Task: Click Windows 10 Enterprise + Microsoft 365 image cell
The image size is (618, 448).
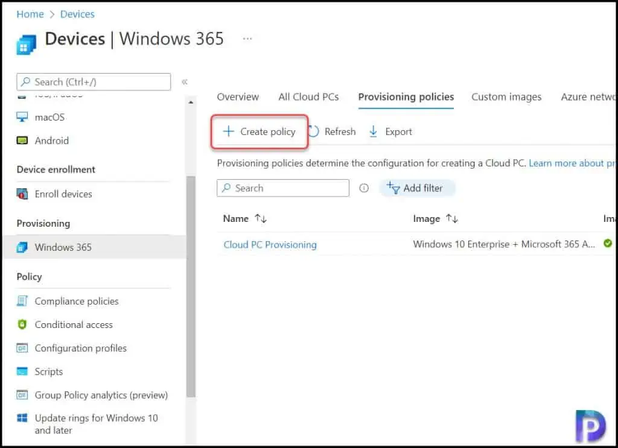Action: coord(504,244)
